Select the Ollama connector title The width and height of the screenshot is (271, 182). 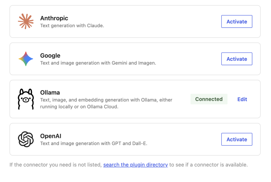click(50, 93)
